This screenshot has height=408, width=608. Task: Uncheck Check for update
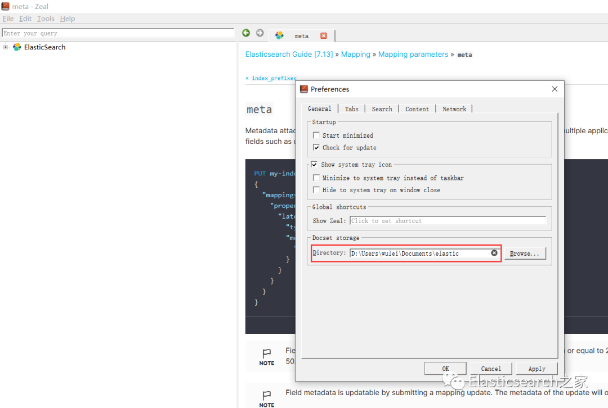pos(316,147)
